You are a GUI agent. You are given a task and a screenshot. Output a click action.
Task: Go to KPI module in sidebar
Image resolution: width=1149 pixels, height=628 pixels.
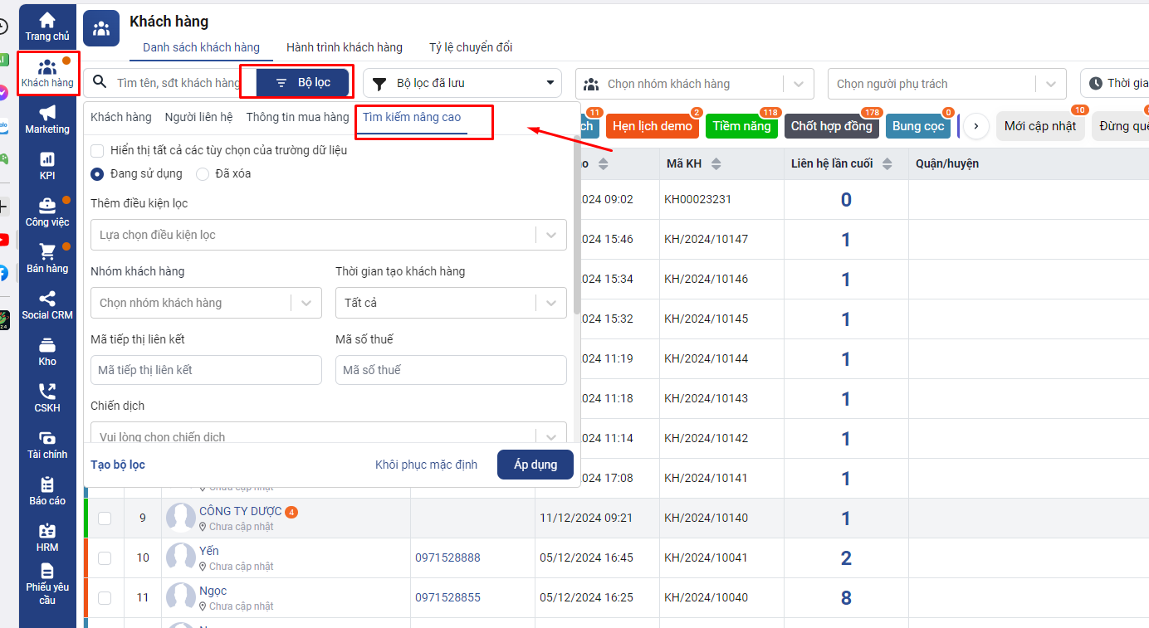[47, 165]
